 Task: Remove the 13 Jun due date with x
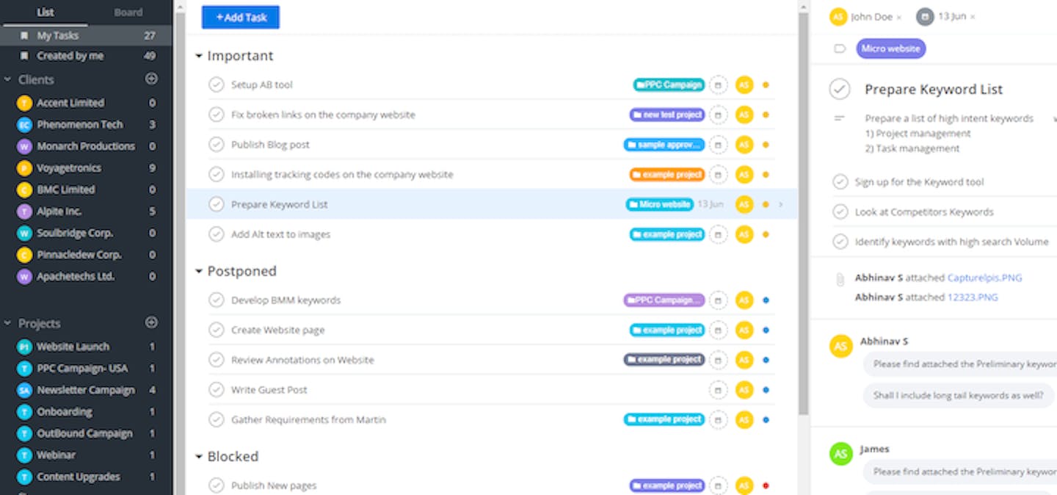pyautogui.click(x=973, y=17)
